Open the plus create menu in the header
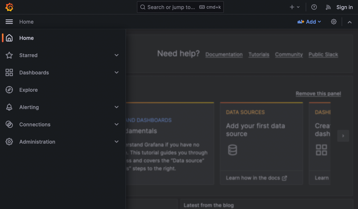The width and height of the screenshot is (358, 209). [294, 7]
